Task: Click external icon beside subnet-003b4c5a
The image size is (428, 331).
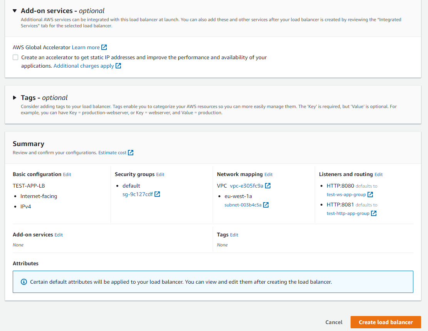Action: point(266,205)
